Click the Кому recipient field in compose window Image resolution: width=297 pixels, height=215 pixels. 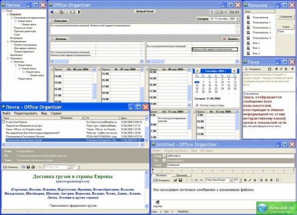[230, 156]
